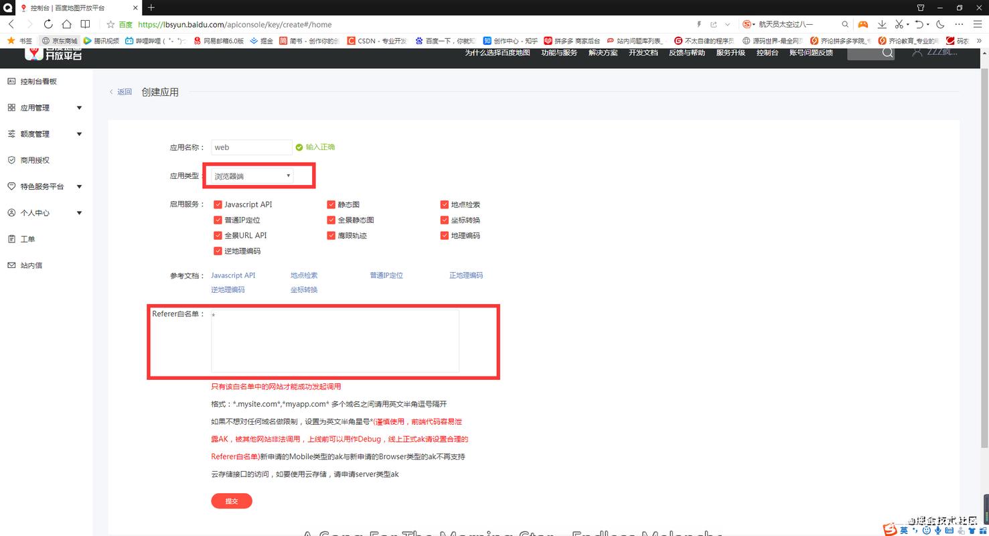Open 控制台 in site navigation
The height and width of the screenshot is (536, 989).
[767, 52]
